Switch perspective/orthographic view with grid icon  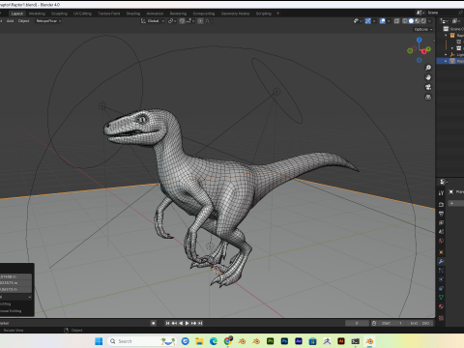428,97
